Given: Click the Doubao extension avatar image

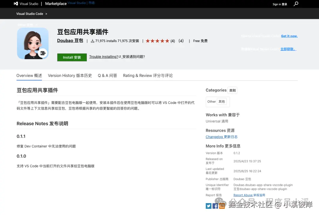Looking at the screenshot, I should [33, 43].
